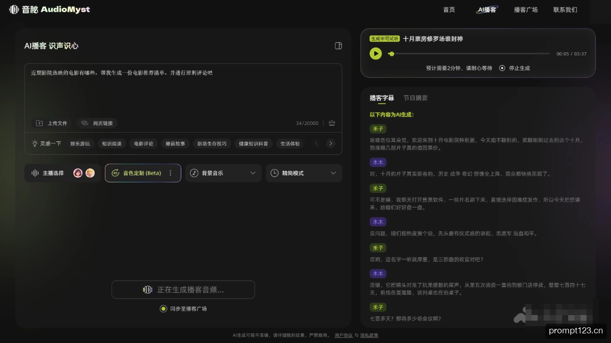Select the first pink-haired host avatar
Screen dimensions: 611x343
click(78, 173)
